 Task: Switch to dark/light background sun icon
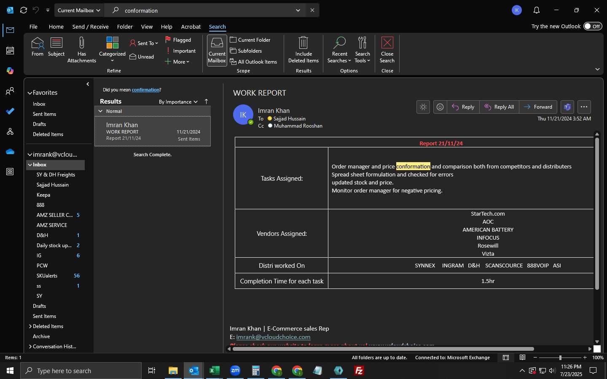click(423, 107)
